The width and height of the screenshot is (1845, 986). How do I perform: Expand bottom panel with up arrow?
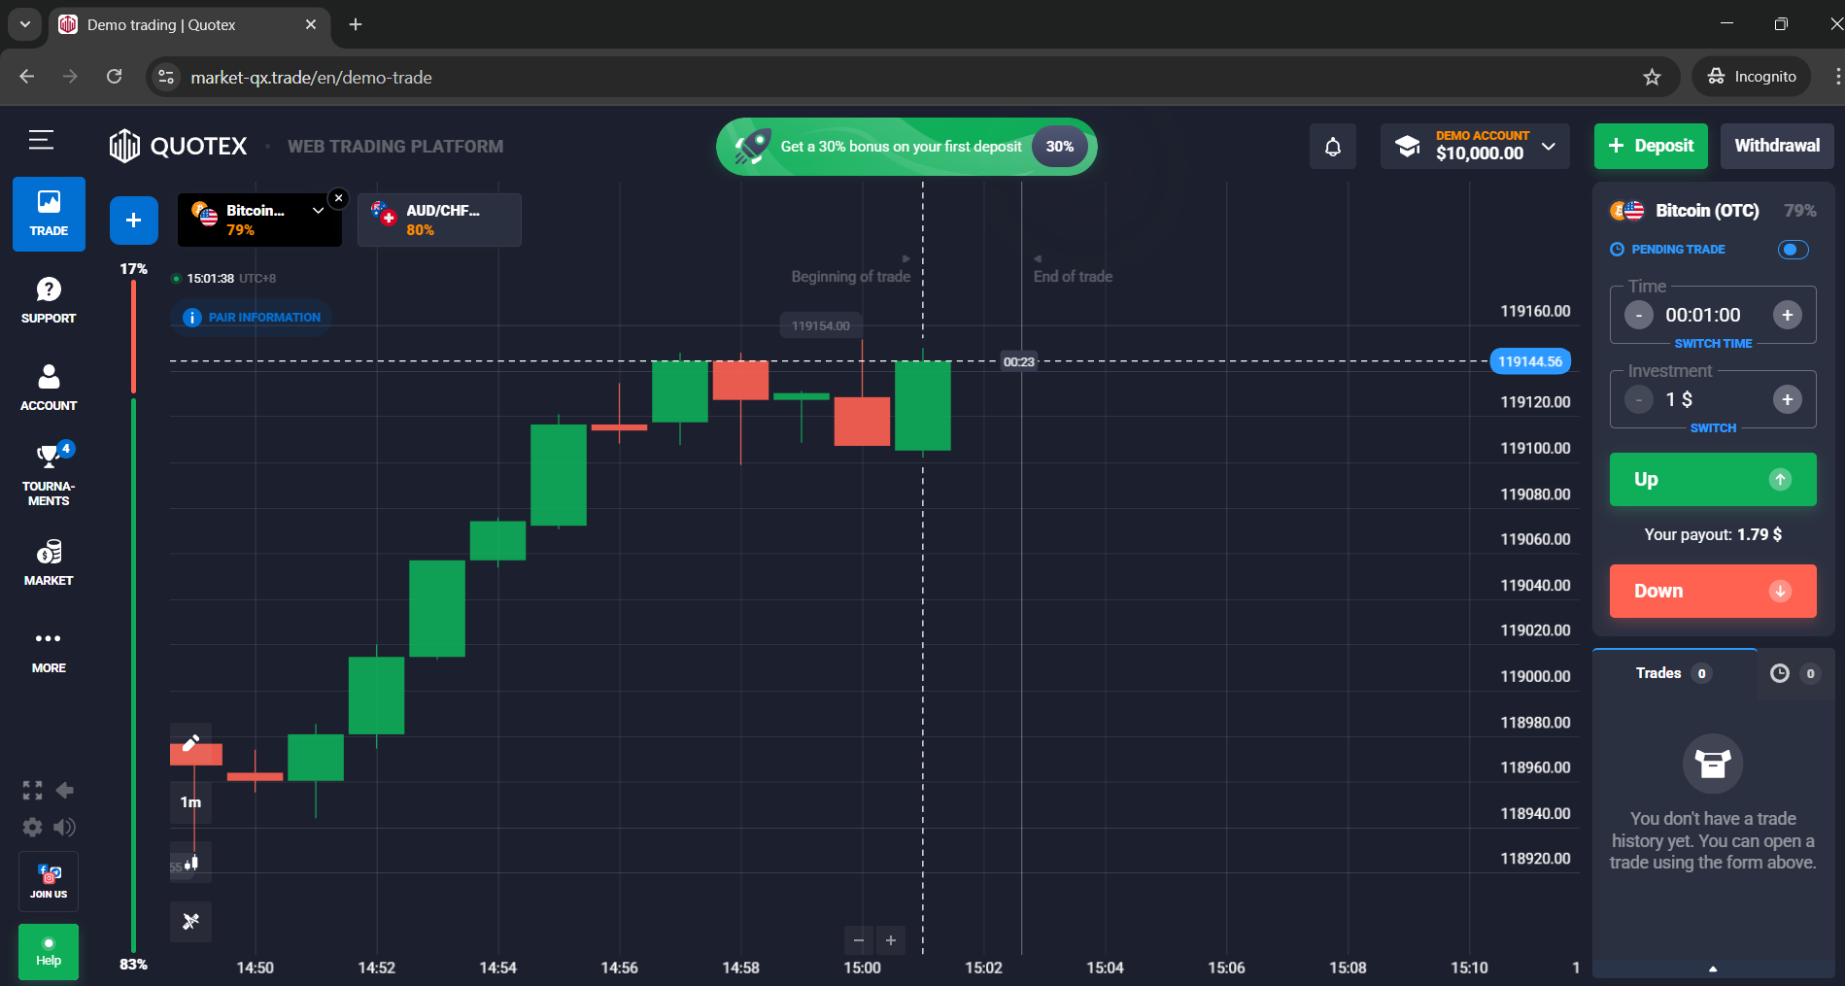coord(1713,969)
